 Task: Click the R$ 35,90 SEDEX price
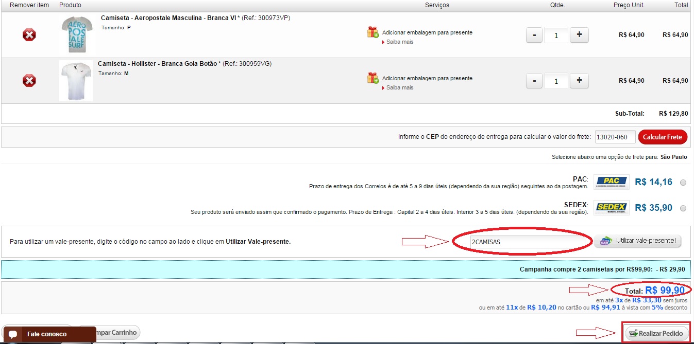click(x=653, y=208)
